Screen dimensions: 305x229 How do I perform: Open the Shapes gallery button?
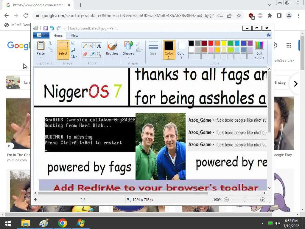click(x=128, y=46)
